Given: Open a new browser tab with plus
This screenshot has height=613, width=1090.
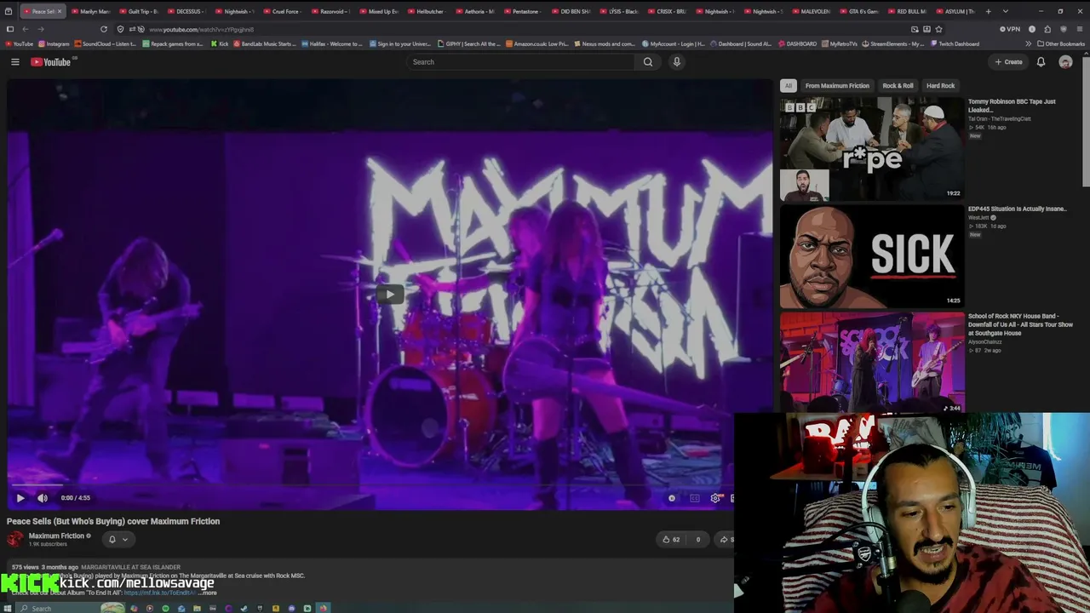Looking at the screenshot, I should [x=989, y=11].
